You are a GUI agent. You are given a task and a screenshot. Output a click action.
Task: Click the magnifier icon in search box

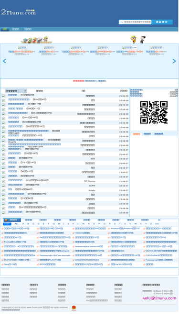click(x=122, y=22)
